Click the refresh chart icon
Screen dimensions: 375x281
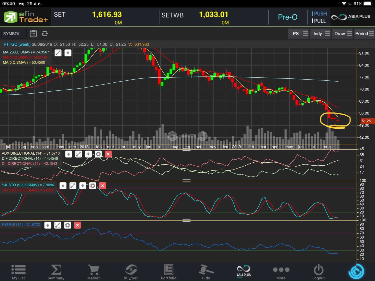tap(45, 34)
